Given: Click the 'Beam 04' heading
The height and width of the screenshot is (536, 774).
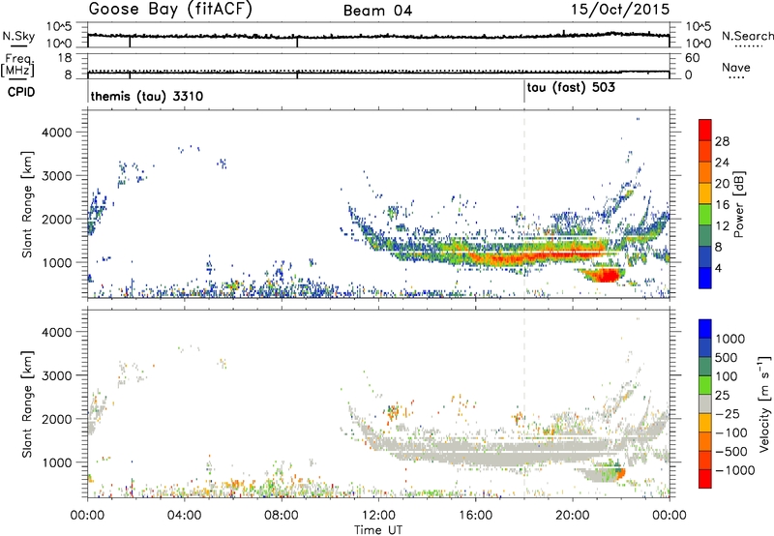Looking at the screenshot, I should tap(377, 11).
